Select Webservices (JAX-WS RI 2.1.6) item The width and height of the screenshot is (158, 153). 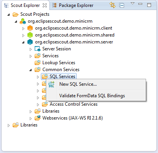pos(72,118)
